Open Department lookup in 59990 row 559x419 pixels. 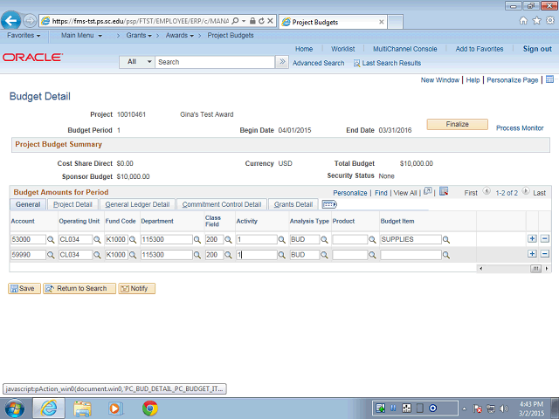[197, 255]
